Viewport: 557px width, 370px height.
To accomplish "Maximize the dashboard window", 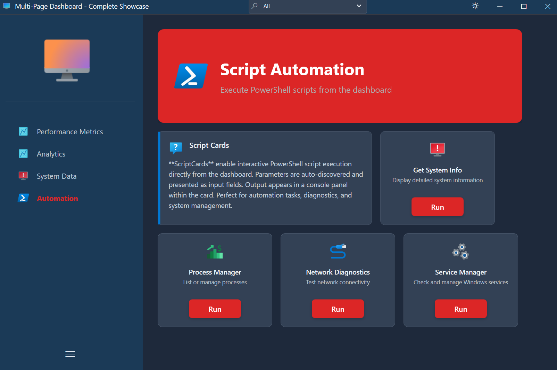I will click(524, 6).
